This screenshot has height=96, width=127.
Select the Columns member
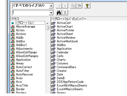pos(62,63)
